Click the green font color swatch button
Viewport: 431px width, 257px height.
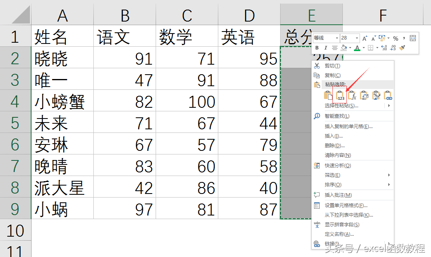357,48
